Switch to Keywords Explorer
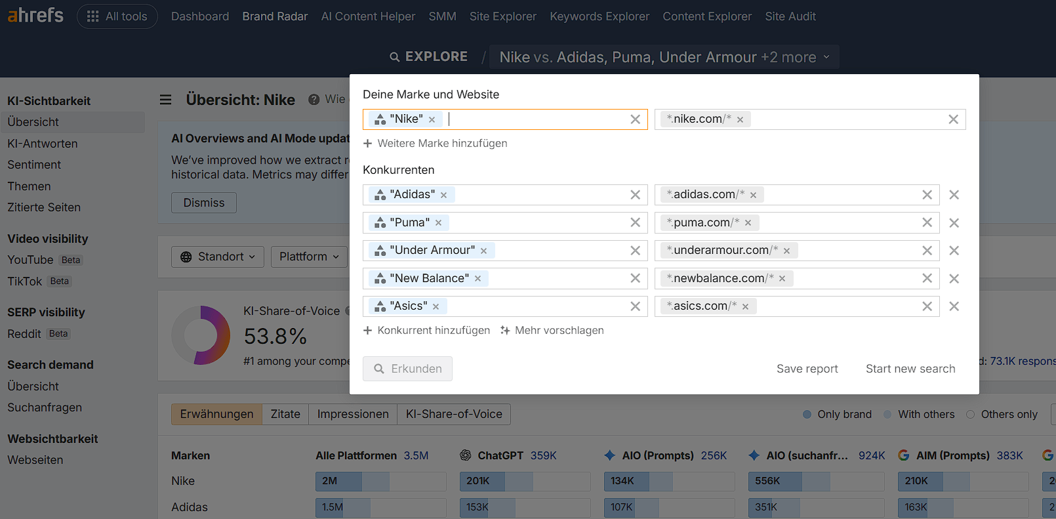 click(x=599, y=16)
